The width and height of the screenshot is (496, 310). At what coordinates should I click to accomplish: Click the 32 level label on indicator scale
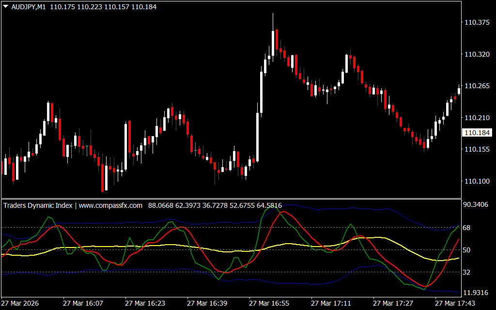468,272
